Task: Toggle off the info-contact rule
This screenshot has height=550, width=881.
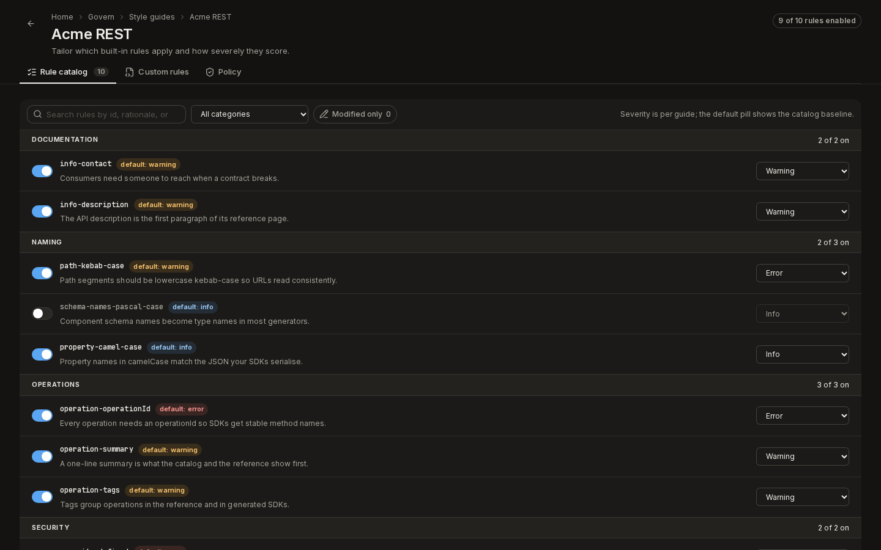Action: tap(42, 171)
